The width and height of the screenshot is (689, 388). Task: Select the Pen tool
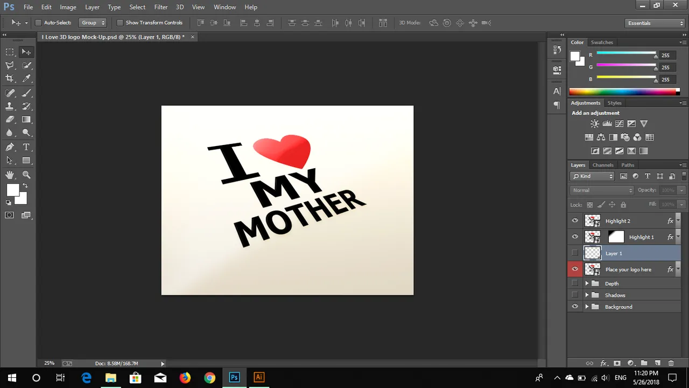(10, 147)
